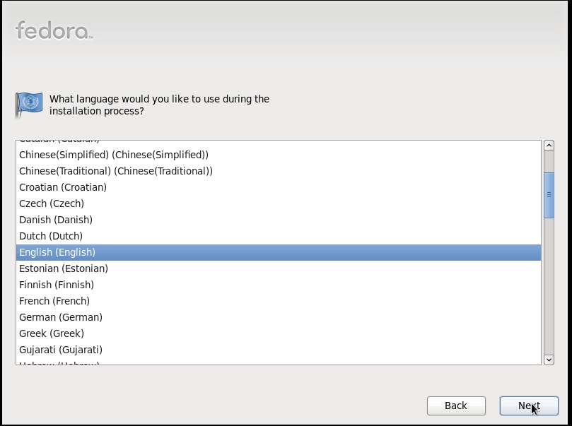Pick Danish (Danish) as installation language
572x426 pixels.
279,220
